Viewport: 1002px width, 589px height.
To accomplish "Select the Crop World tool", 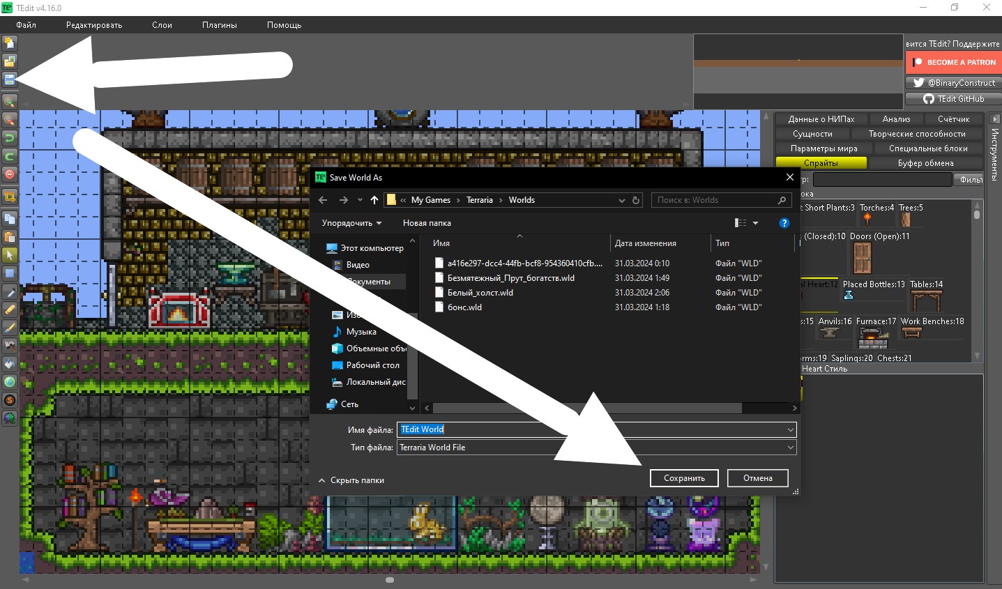I will click(x=10, y=197).
